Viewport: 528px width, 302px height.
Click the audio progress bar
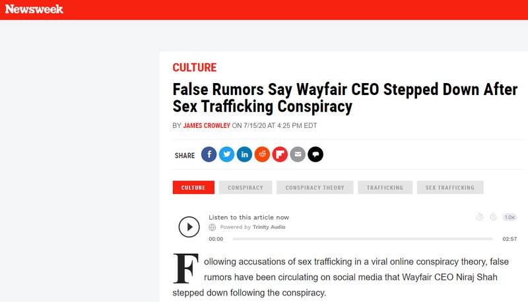(362, 239)
